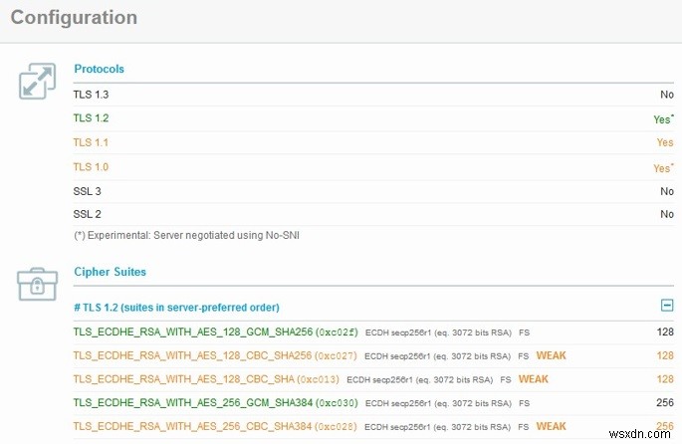Click the Configuration page title
682x444 pixels.
click(74, 18)
